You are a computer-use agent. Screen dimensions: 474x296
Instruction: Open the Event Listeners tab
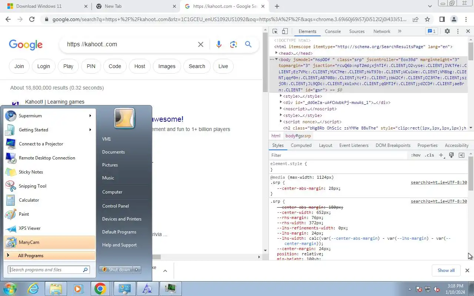tap(354, 145)
